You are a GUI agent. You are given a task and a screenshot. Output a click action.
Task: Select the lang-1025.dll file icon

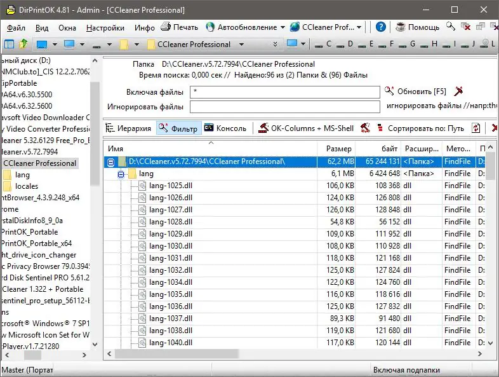pyautogui.click(x=142, y=186)
